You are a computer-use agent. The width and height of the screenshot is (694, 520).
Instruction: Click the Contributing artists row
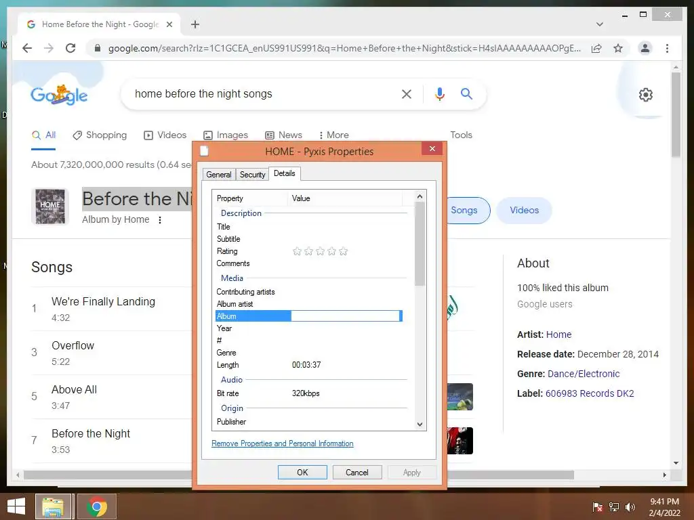point(308,292)
